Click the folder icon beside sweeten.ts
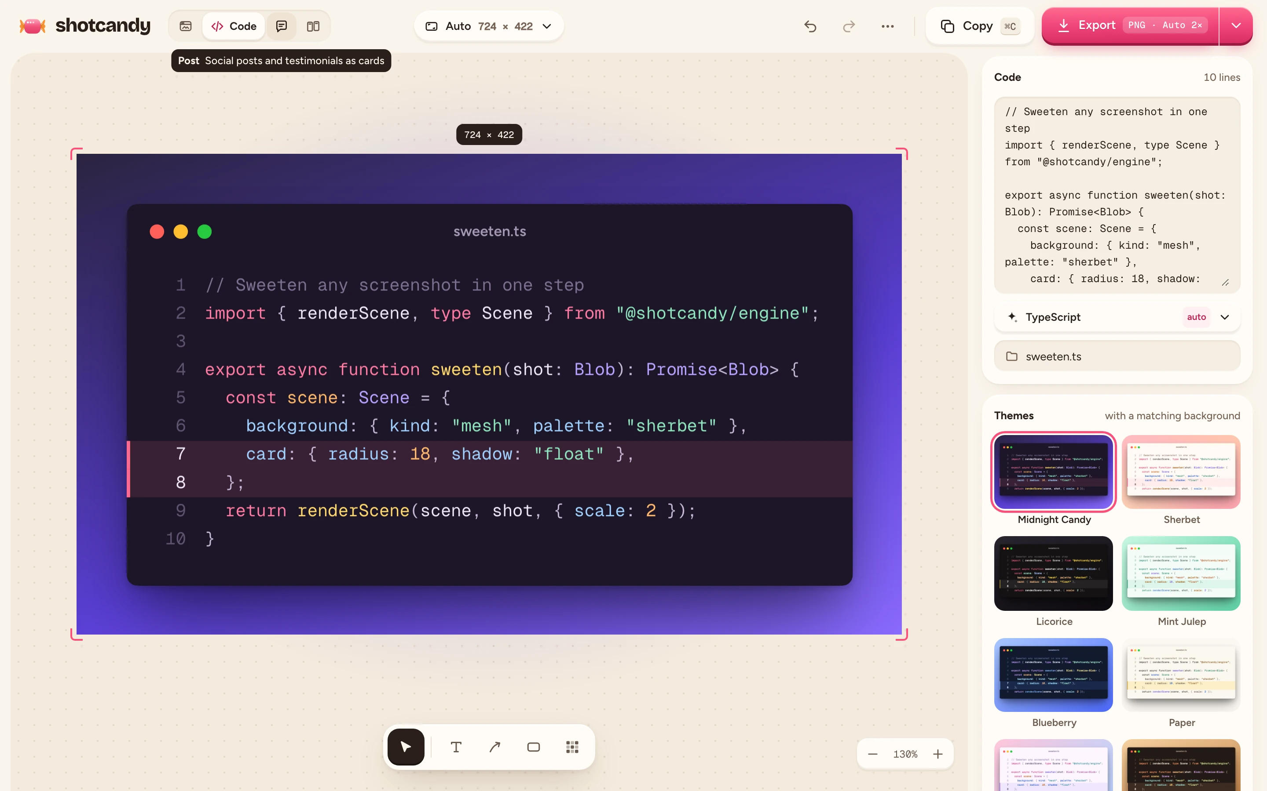This screenshot has width=1267, height=791. (x=1011, y=356)
